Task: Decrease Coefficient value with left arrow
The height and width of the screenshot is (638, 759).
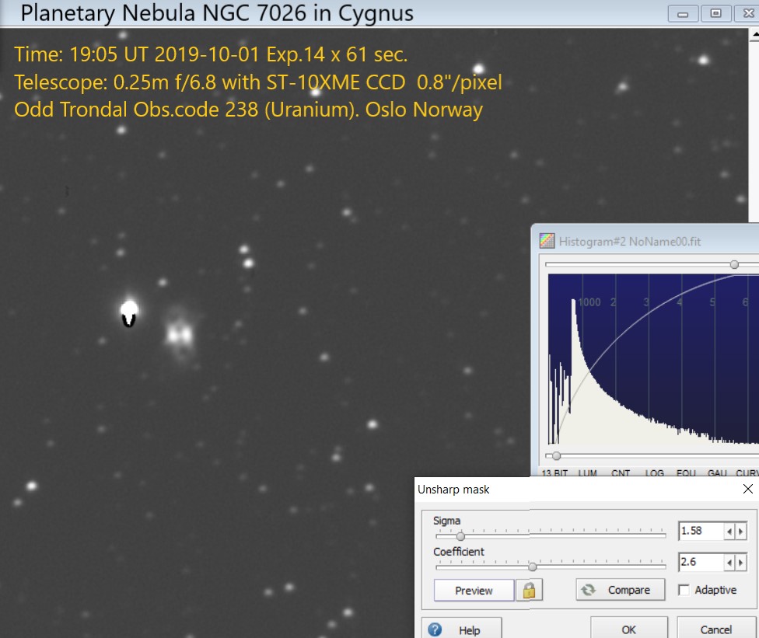Action: [x=729, y=562]
